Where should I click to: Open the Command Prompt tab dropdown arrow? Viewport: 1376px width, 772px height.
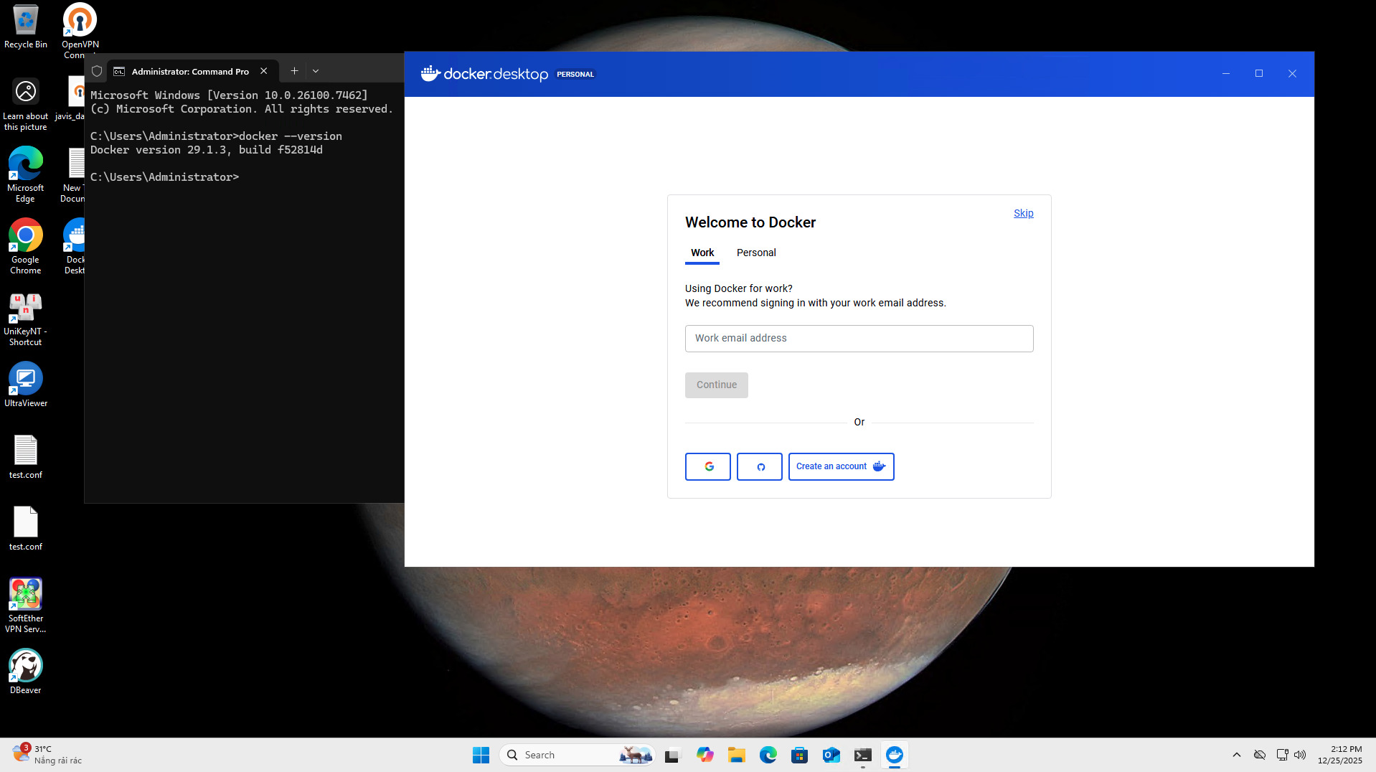316,71
